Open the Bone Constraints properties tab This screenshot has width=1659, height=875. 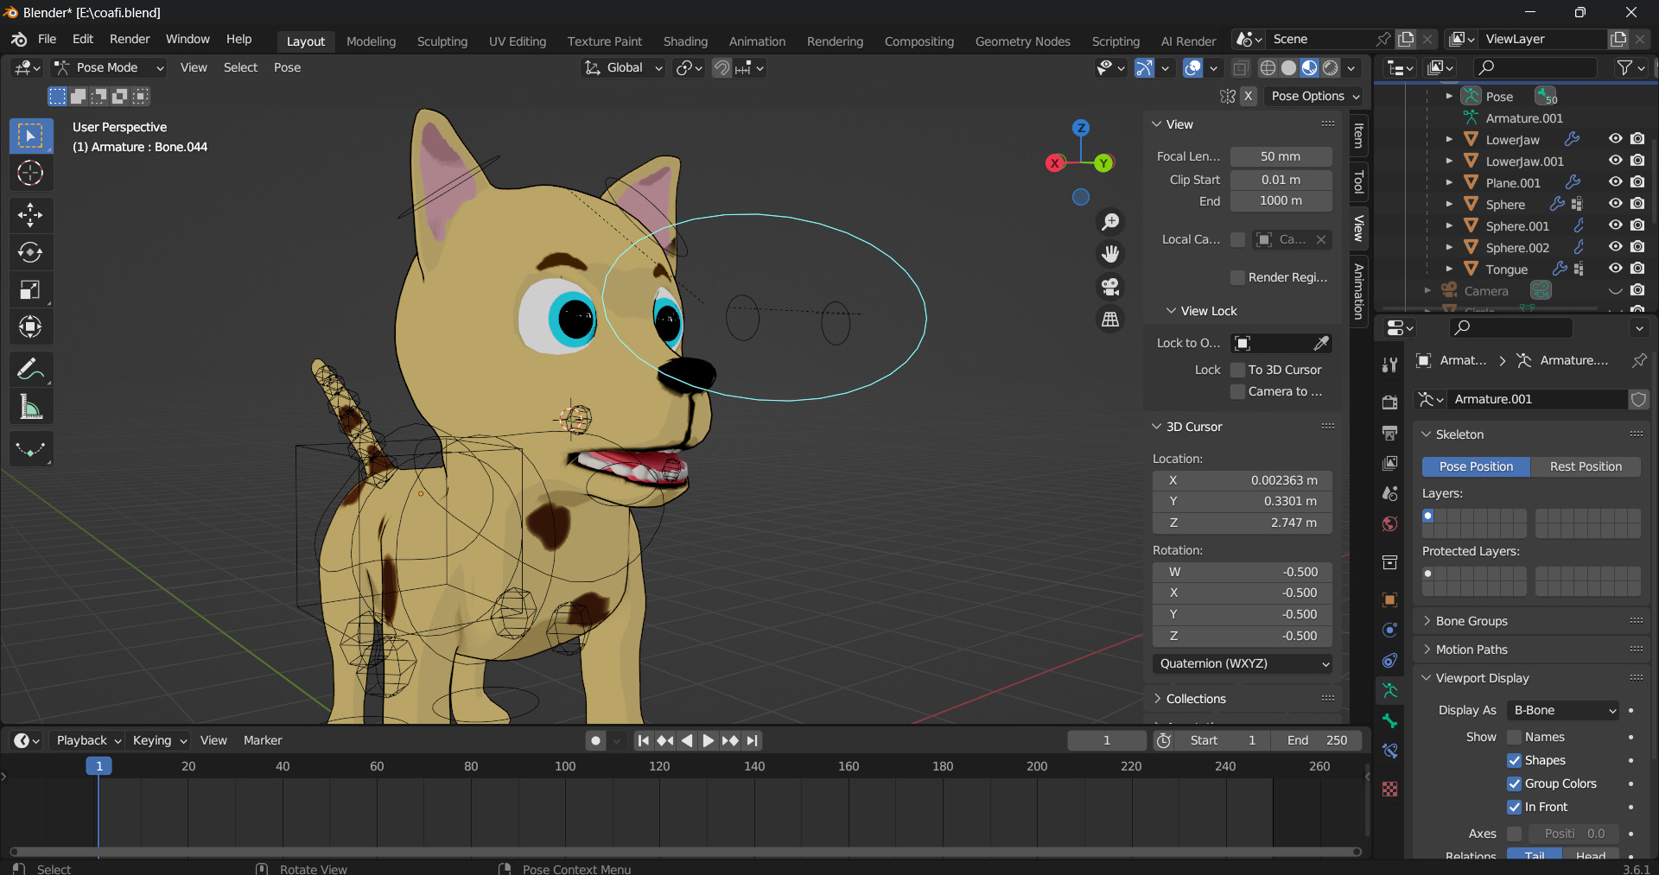[1389, 751]
